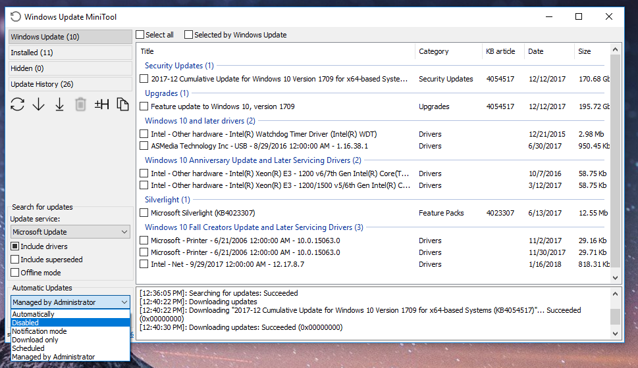Click the Windows Update MiniTool title icon
The height and width of the screenshot is (368, 638).
[x=15, y=16]
